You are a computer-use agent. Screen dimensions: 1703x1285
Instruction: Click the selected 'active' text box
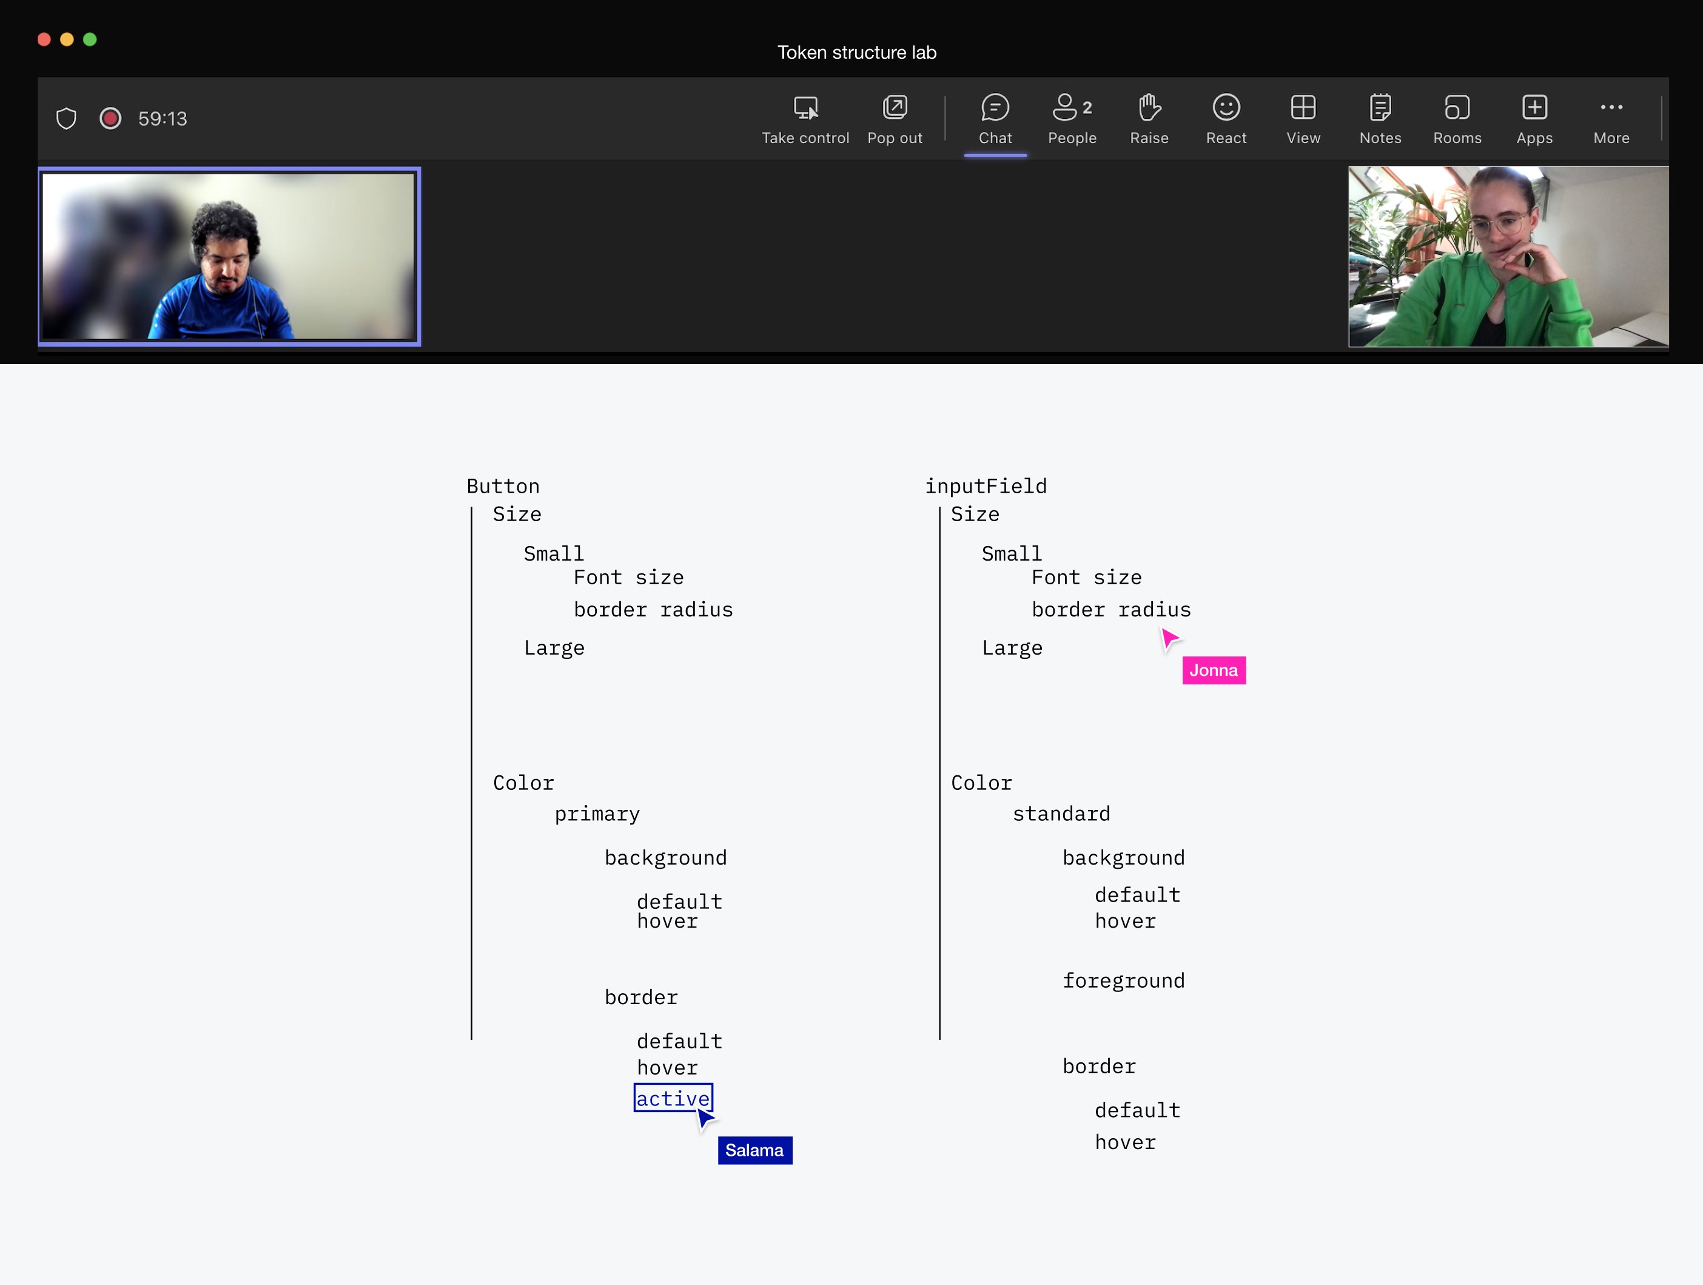(672, 1098)
